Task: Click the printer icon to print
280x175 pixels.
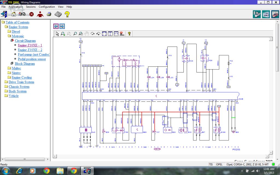Action: coord(49,14)
